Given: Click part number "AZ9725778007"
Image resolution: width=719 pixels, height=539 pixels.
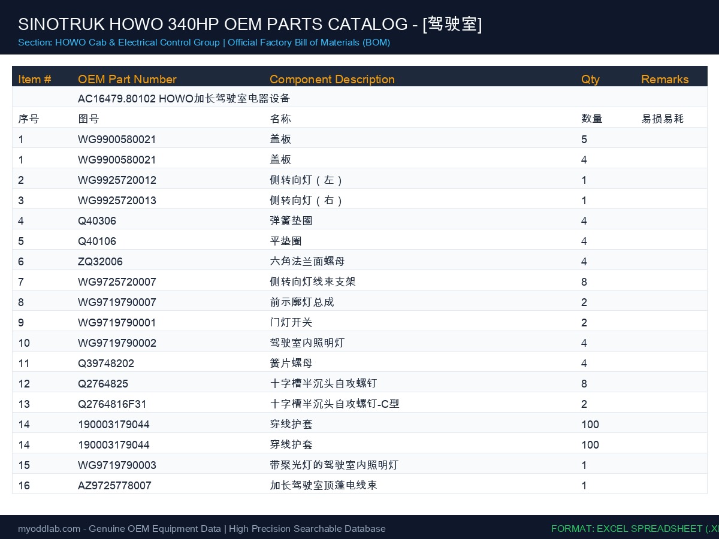Looking at the screenshot, I should (114, 485).
